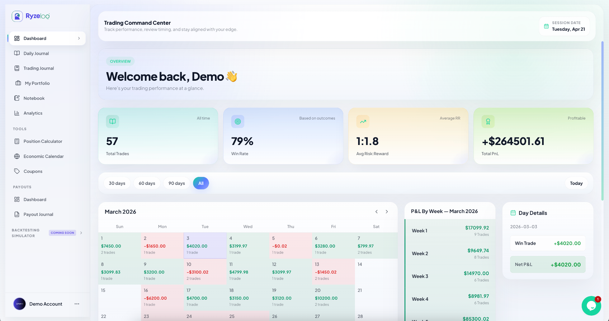
Task: Click the 1:1.8 risk reward value
Action: [367, 141]
